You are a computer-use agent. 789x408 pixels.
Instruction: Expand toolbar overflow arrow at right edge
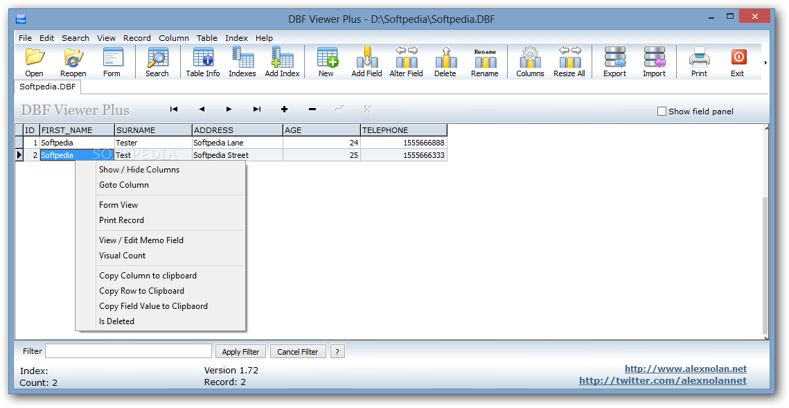point(765,63)
